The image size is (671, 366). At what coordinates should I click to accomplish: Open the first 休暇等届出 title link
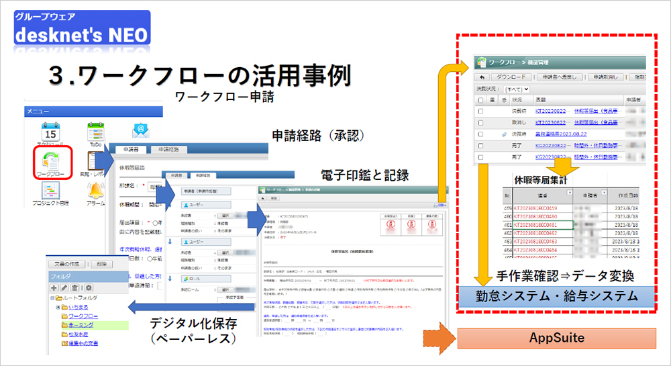click(x=596, y=111)
